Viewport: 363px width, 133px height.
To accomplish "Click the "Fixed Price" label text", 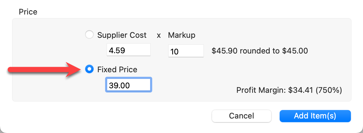I will coord(117,70).
